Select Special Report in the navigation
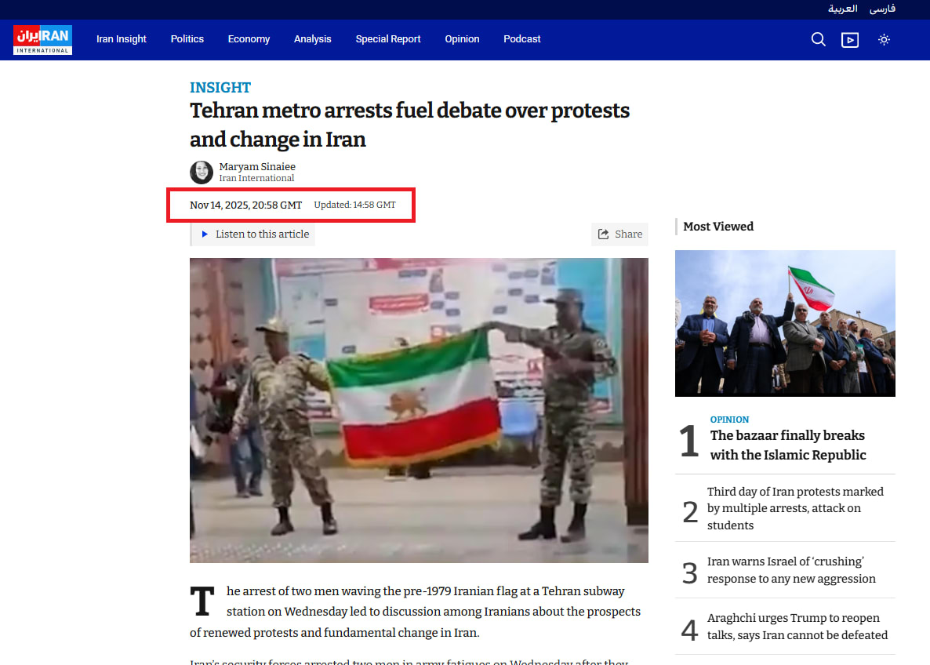 (x=388, y=39)
